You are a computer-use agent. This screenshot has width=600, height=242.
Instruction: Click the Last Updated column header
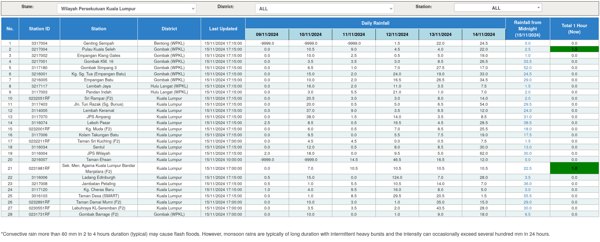click(223, 29)
